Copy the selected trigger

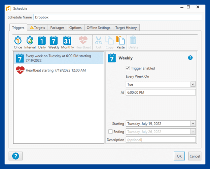pos(110,42)
